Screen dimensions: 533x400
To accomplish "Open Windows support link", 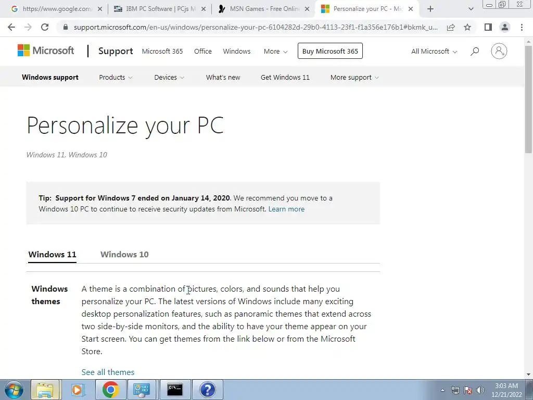I will tap(50, 77).
